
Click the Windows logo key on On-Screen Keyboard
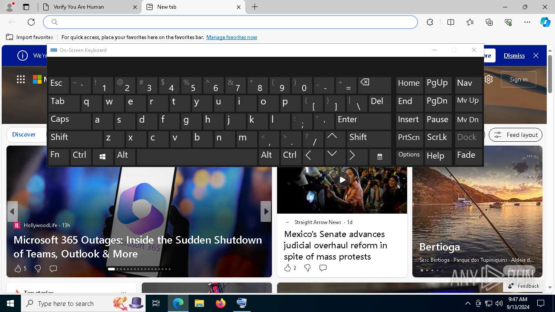[103, 157]
